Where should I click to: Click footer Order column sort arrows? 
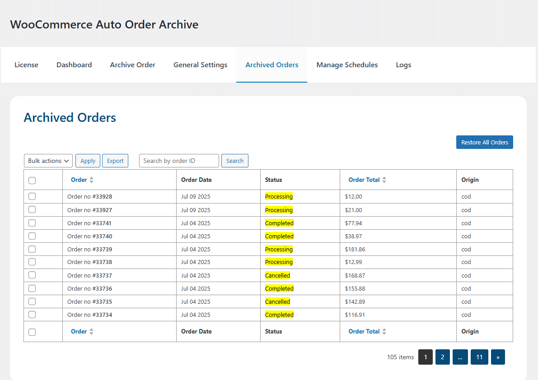(91, 331)
